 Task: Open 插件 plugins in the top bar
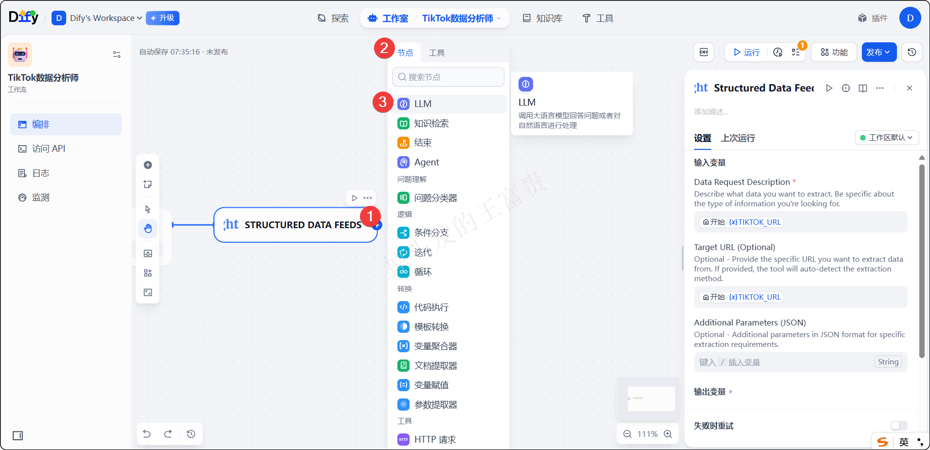[873, 18]
